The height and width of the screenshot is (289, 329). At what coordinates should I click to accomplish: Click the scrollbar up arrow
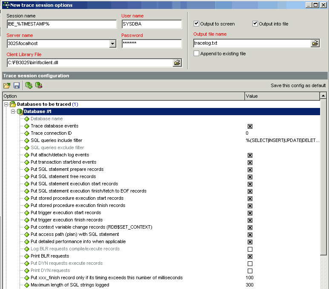coord(323,96)
